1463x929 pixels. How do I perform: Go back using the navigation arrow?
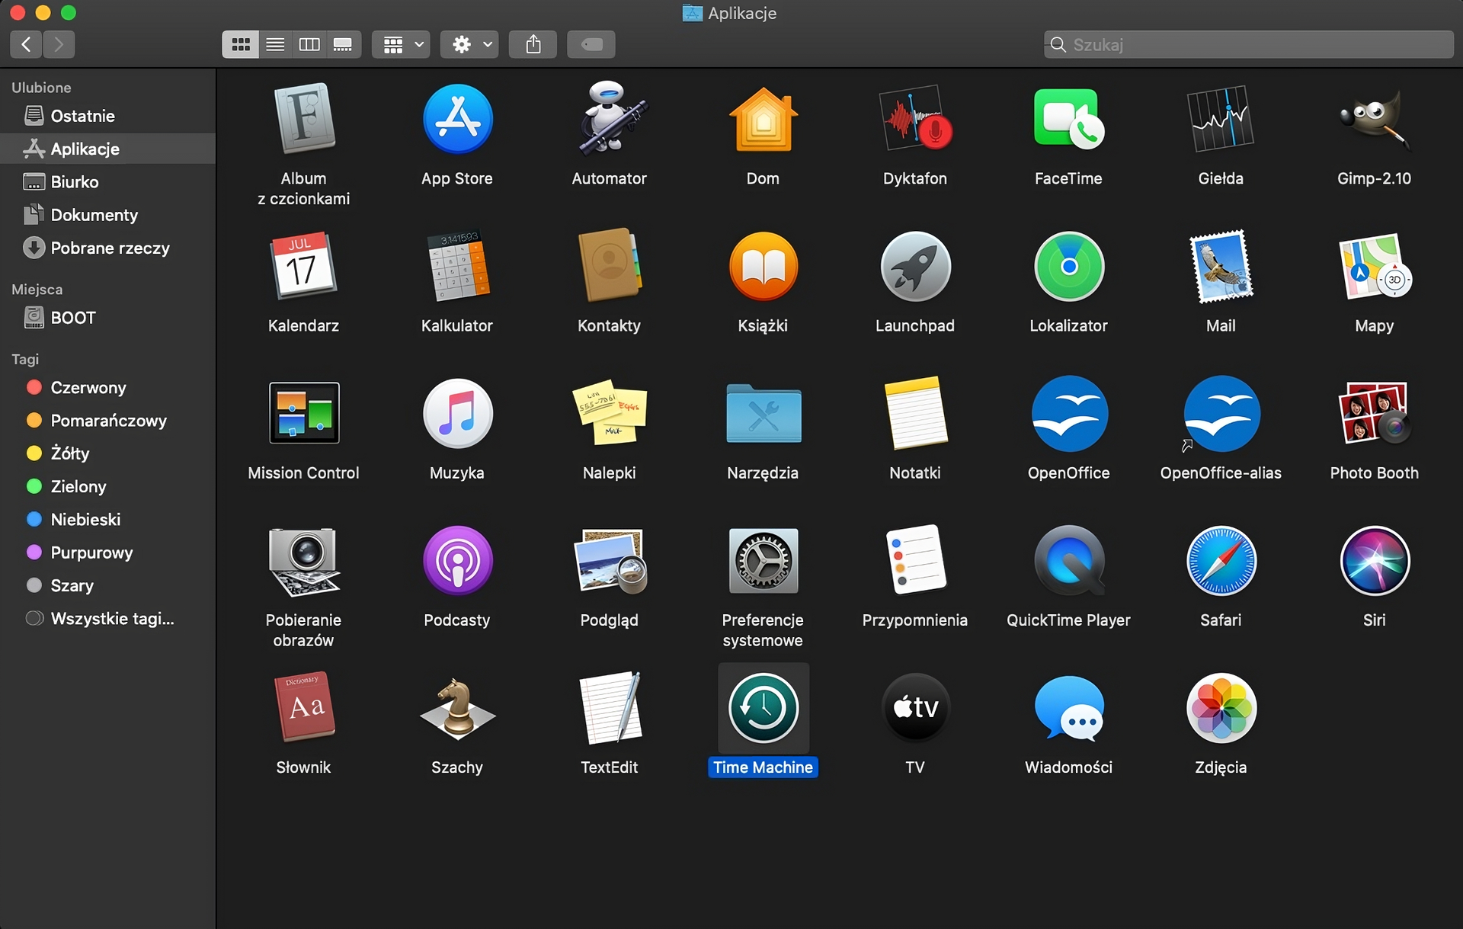tap(25, 44)
